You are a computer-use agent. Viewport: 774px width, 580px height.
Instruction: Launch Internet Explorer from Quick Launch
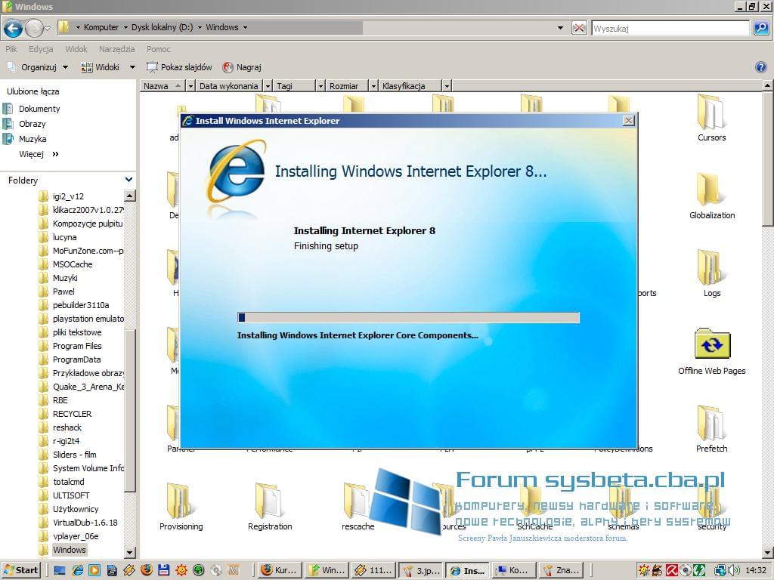point(78,570)
